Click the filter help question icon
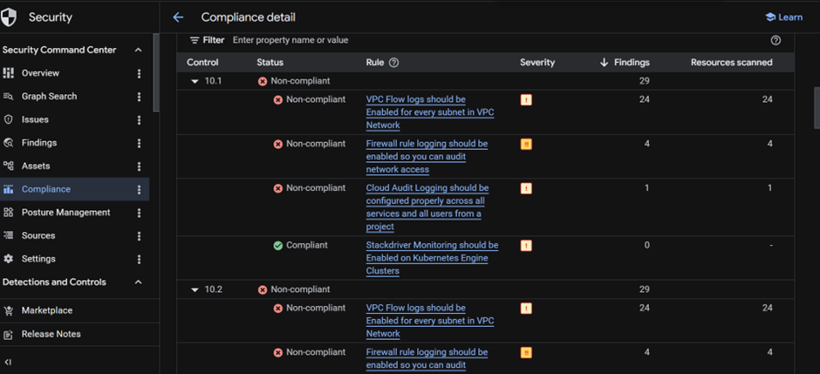Viewport: 820px width, 374px height. pos(776,40)
